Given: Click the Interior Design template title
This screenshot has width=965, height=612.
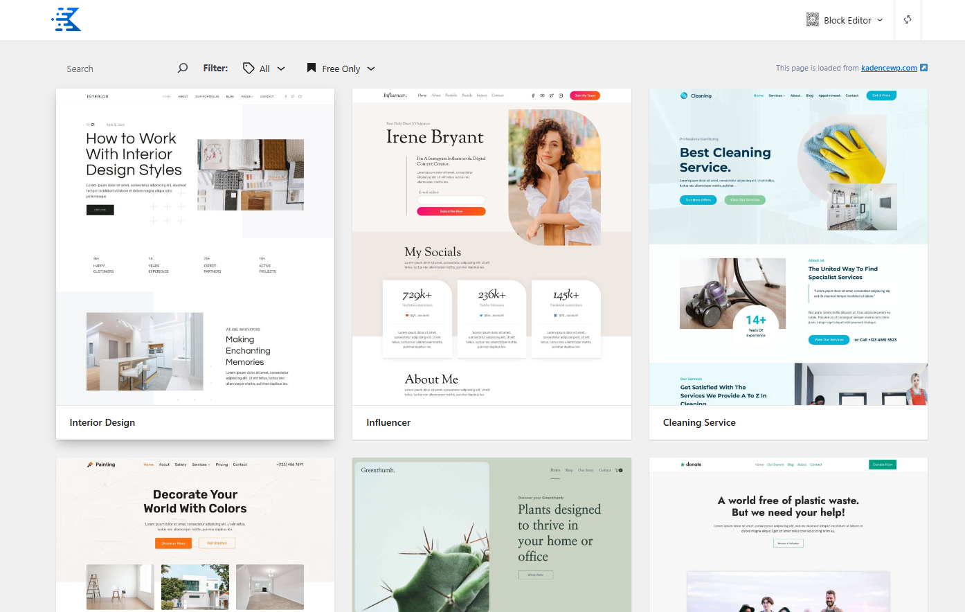Looking at the screenshot, I should coord(102,422).
